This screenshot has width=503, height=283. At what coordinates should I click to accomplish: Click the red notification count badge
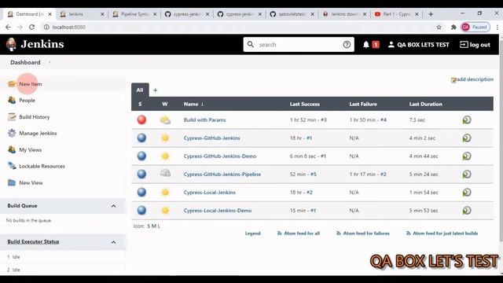coord(376,45)
